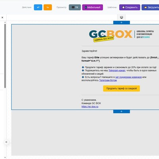Open the чат поддержки новичков link
Viewport: 159px width, 159px height.
point(128,77)
